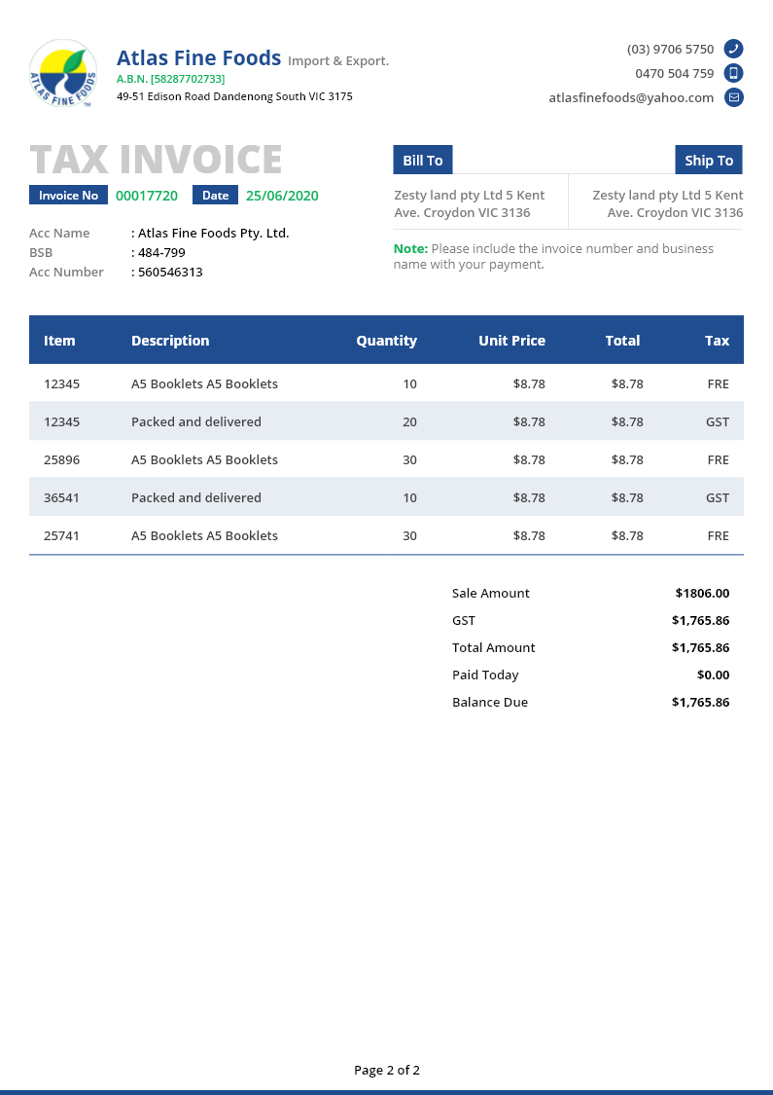Click the Sale Amount value $1806.00
Image resolution: width=773 pixels, height=1095 pixels.
point(702,593)
